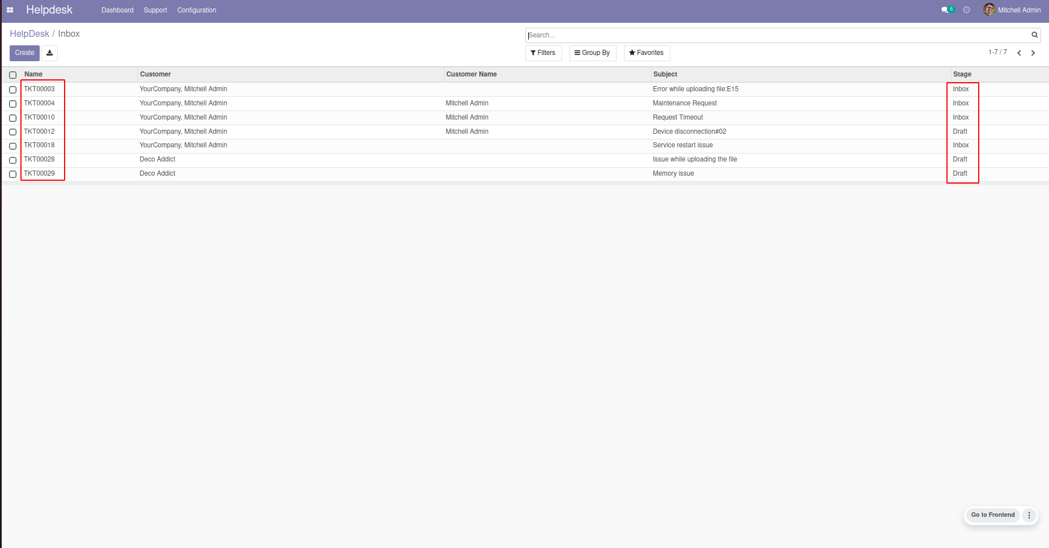Open the apps grid menu icon
1049x548 pixels.
pos(10,10)
